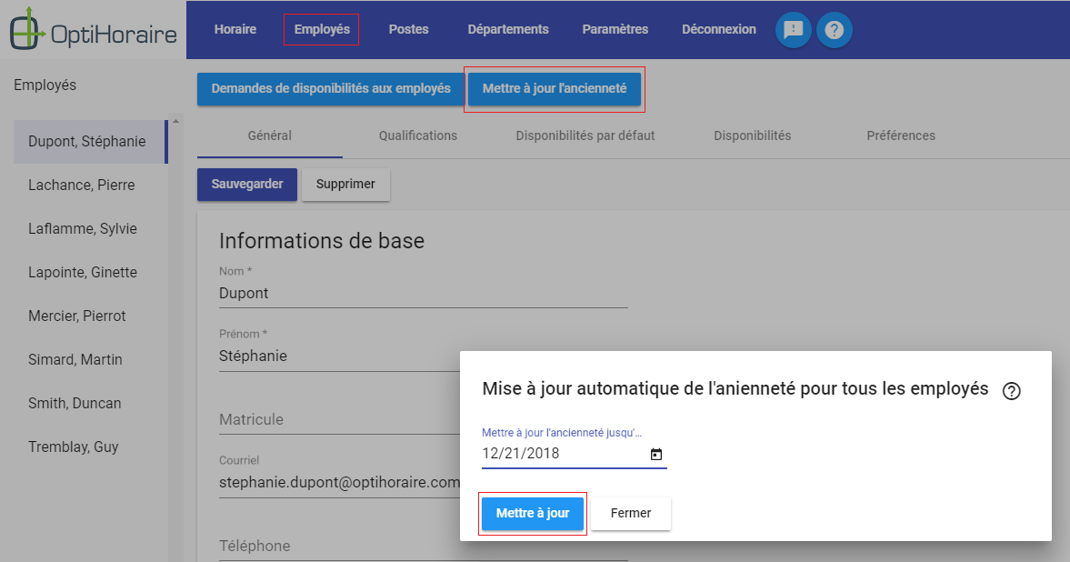Select employee Mercier, Pierrot

(90, 316)
